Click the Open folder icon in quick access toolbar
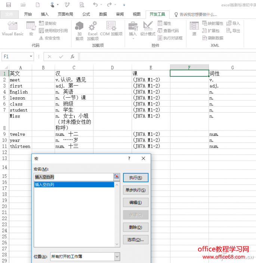Viewport: 256px width, 263px height. pos(23,5)
